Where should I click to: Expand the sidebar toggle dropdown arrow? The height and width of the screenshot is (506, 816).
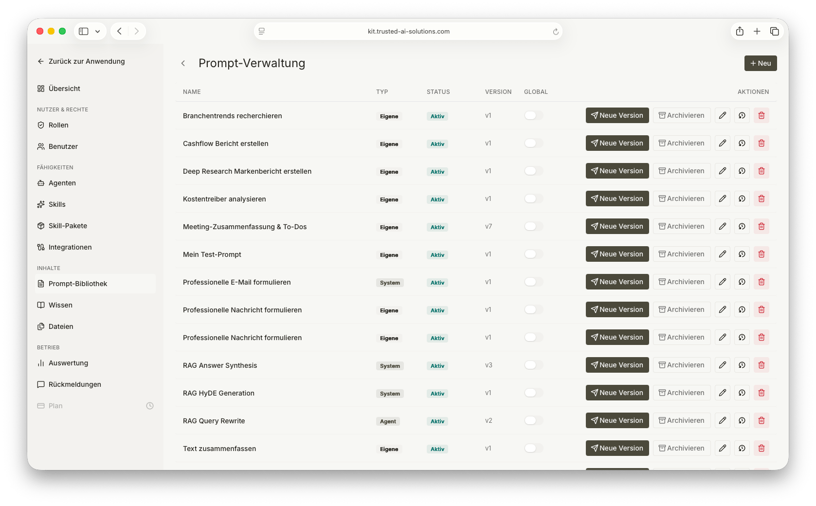(97, 31)
